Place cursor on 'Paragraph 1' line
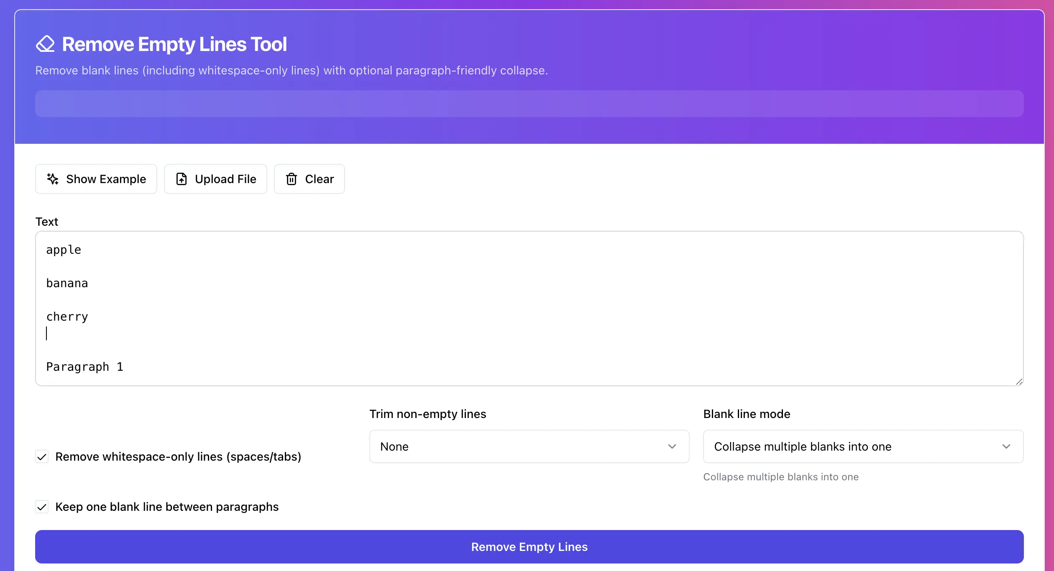Screen dimensions: 1054x571 click(x=84, y=367)
